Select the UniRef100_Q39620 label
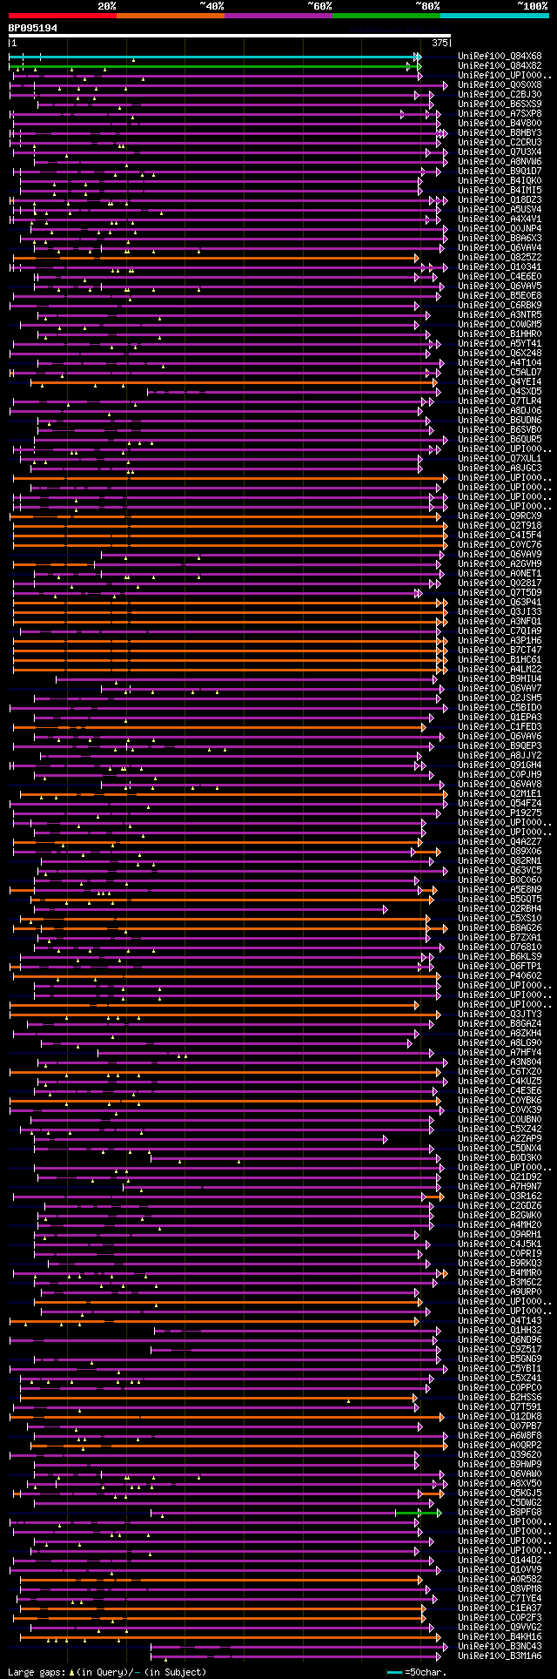The image size is (557, 1679). click(x=500, y=1455)
